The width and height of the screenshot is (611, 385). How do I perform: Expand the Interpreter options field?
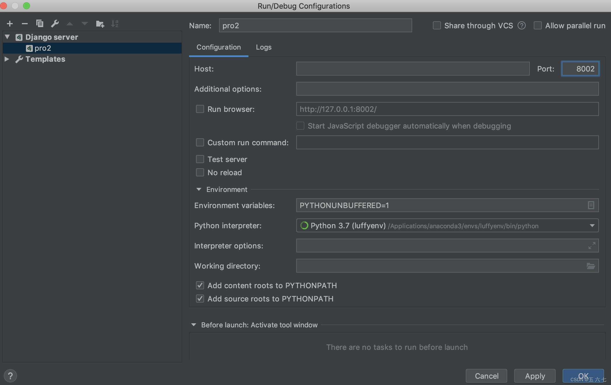point(592,246)
